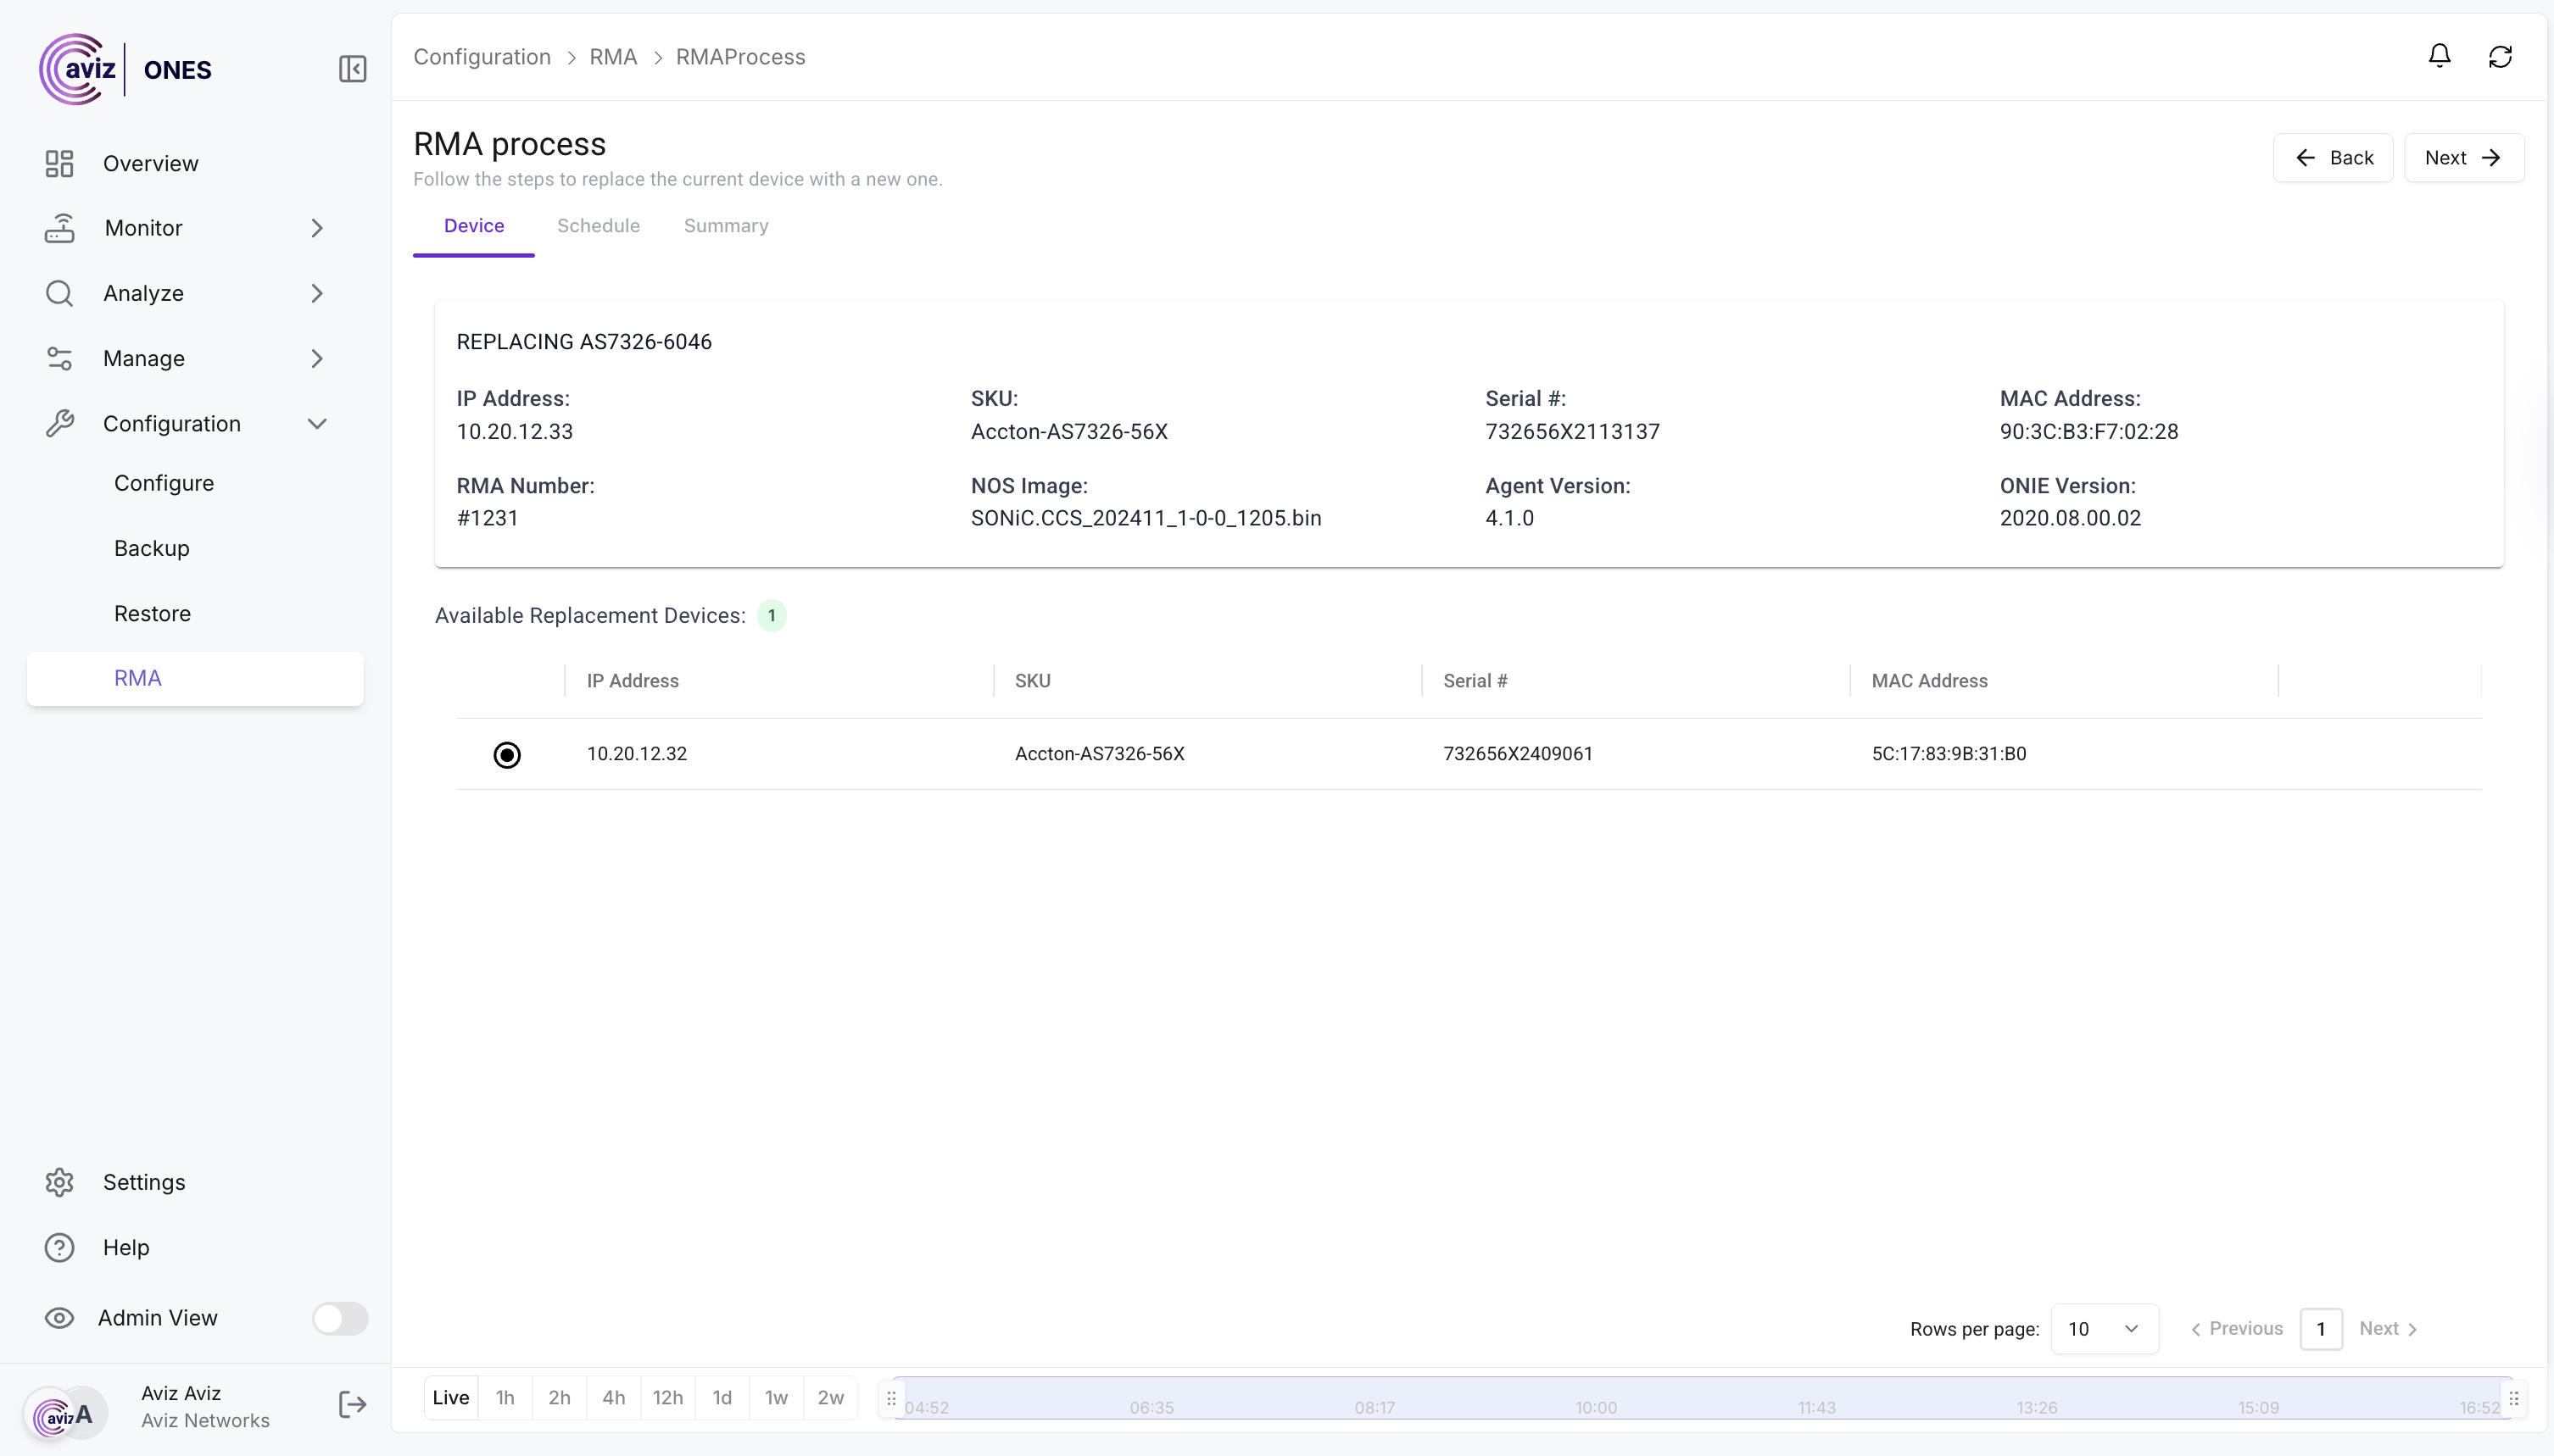The width and height of the screenshot is (2554, 1456).
Task: Collapse the Configuration section chevron
Action: [x=317, y=424]
